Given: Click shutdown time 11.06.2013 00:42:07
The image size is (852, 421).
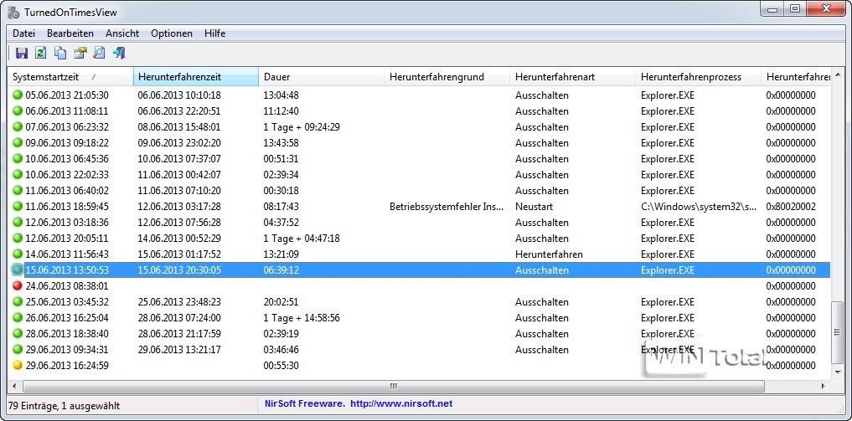Looking at the screenshot, I should 179,175.
